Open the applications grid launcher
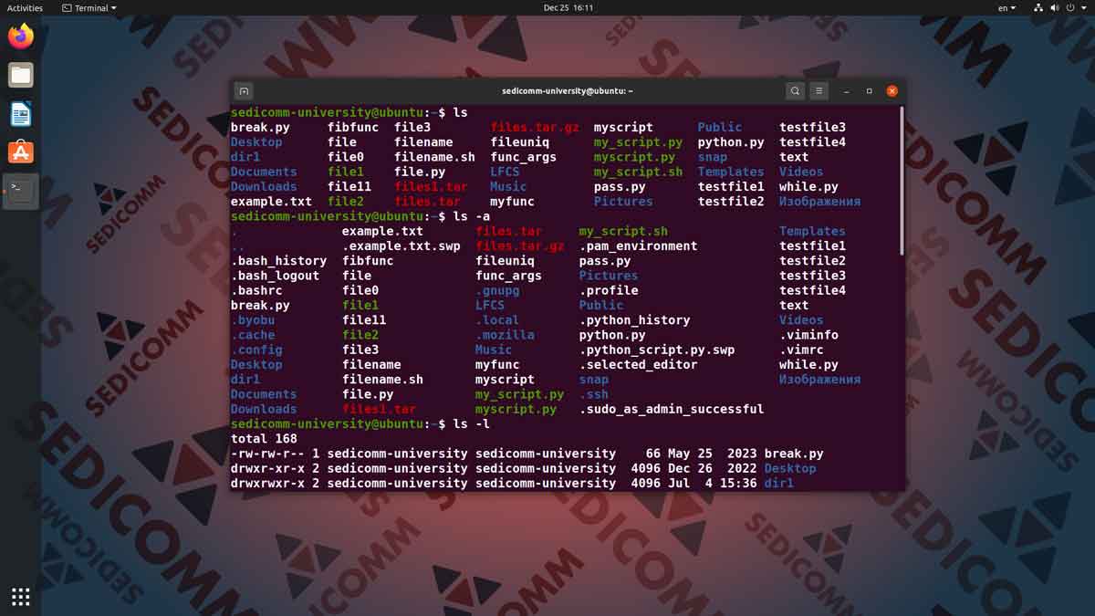The width and height of the screenshot is (1095, 616). 20,596
